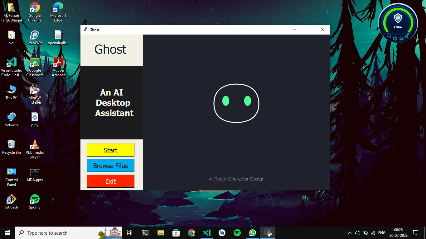The height and width of the screenshot is (239, 426).
Task: Select the MinGW Installer desktop shortcut
Action: [35, 94]
